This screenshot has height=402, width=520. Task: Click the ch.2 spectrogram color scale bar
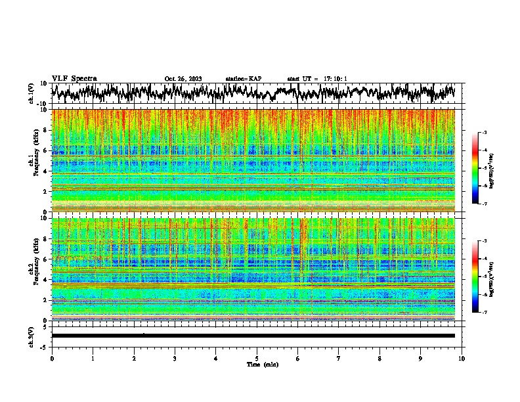(x=475, y=277)
